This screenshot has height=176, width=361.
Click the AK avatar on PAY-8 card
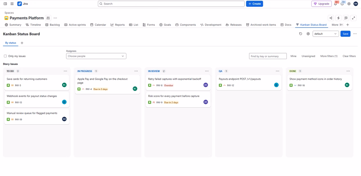click(x=206, y=85)
